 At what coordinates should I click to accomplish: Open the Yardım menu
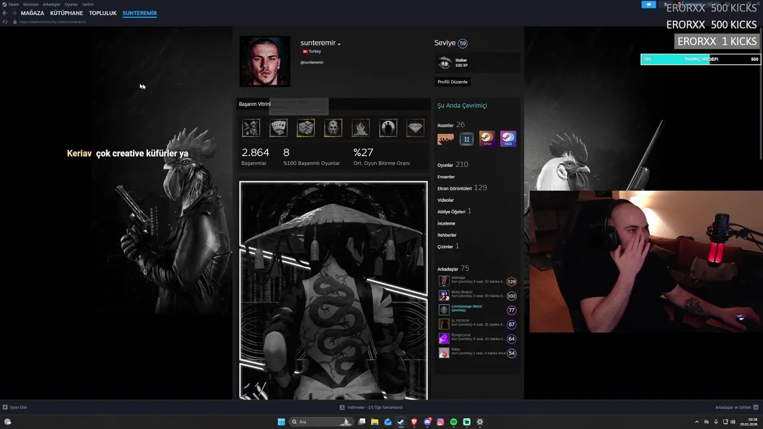tap(88, 4)
